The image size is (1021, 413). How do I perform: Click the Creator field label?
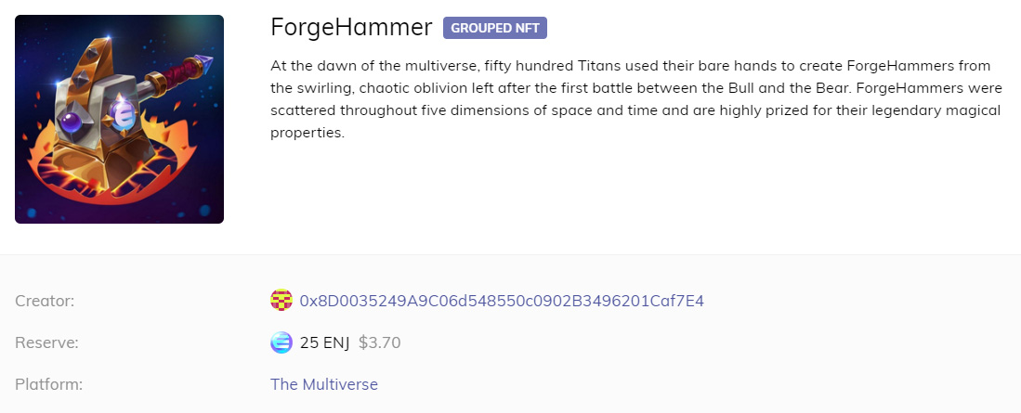point(45,301)
